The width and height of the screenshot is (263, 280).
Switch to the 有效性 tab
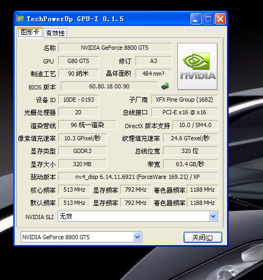click(56, 33)
